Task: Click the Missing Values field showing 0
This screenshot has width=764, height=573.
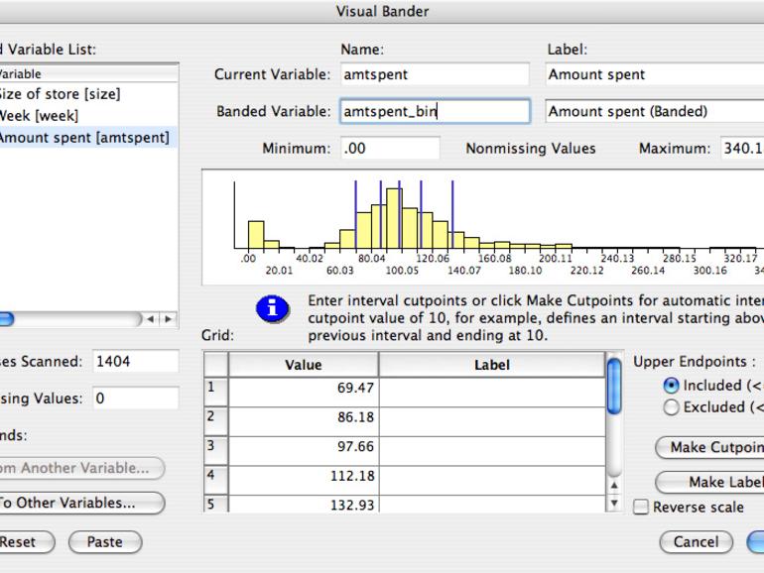Action: click(x=136, y=399)
